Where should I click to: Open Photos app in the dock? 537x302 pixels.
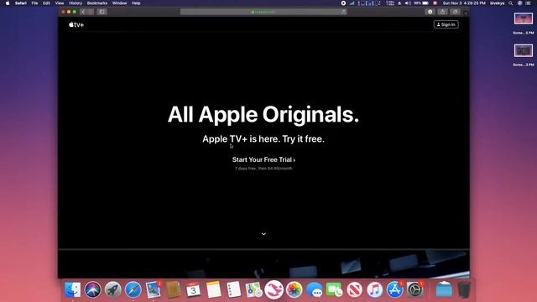click(x=295, y=289)
